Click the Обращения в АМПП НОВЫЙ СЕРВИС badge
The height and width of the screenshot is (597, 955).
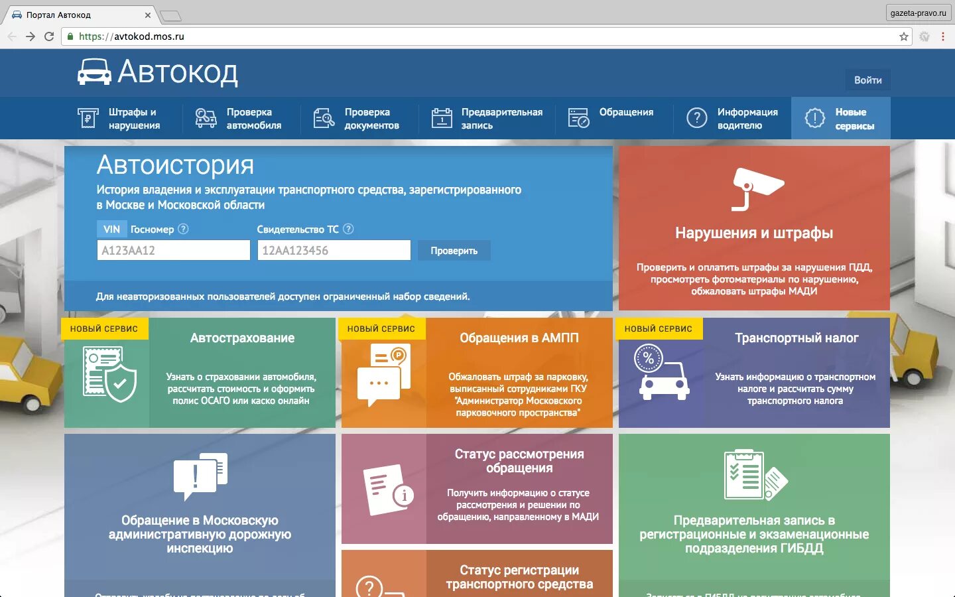click(x=381, y=328)
